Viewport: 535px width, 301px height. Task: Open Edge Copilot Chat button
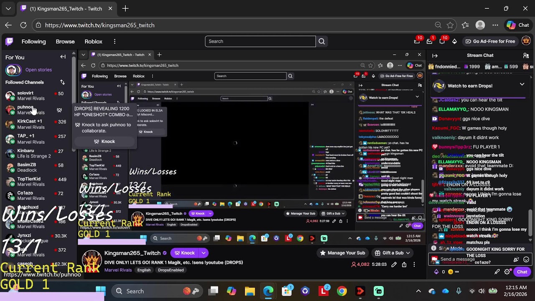(x=518, y=25)
